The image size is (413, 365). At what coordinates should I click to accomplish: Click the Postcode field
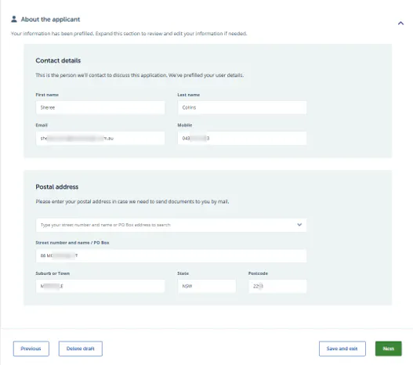(277, 286)
